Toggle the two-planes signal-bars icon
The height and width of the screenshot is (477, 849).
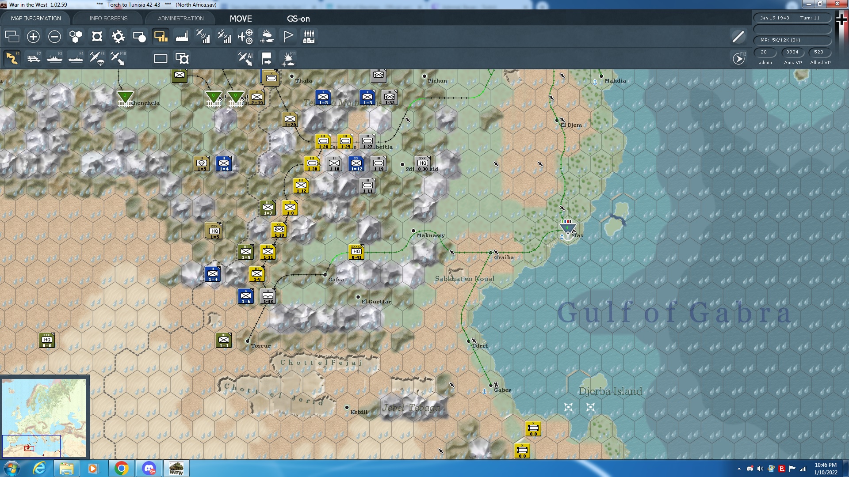point(224,36)
